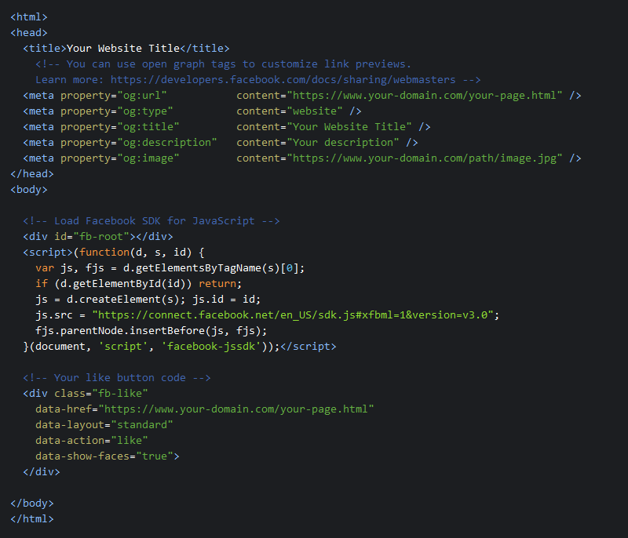Click the data-action "like" value
Image resolution: width=628 pixels, height=538 pixels.
point(130,441)
